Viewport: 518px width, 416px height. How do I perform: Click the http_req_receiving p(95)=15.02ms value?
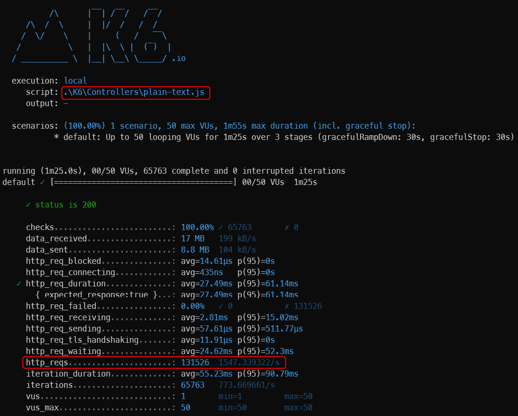coord(267,317)
